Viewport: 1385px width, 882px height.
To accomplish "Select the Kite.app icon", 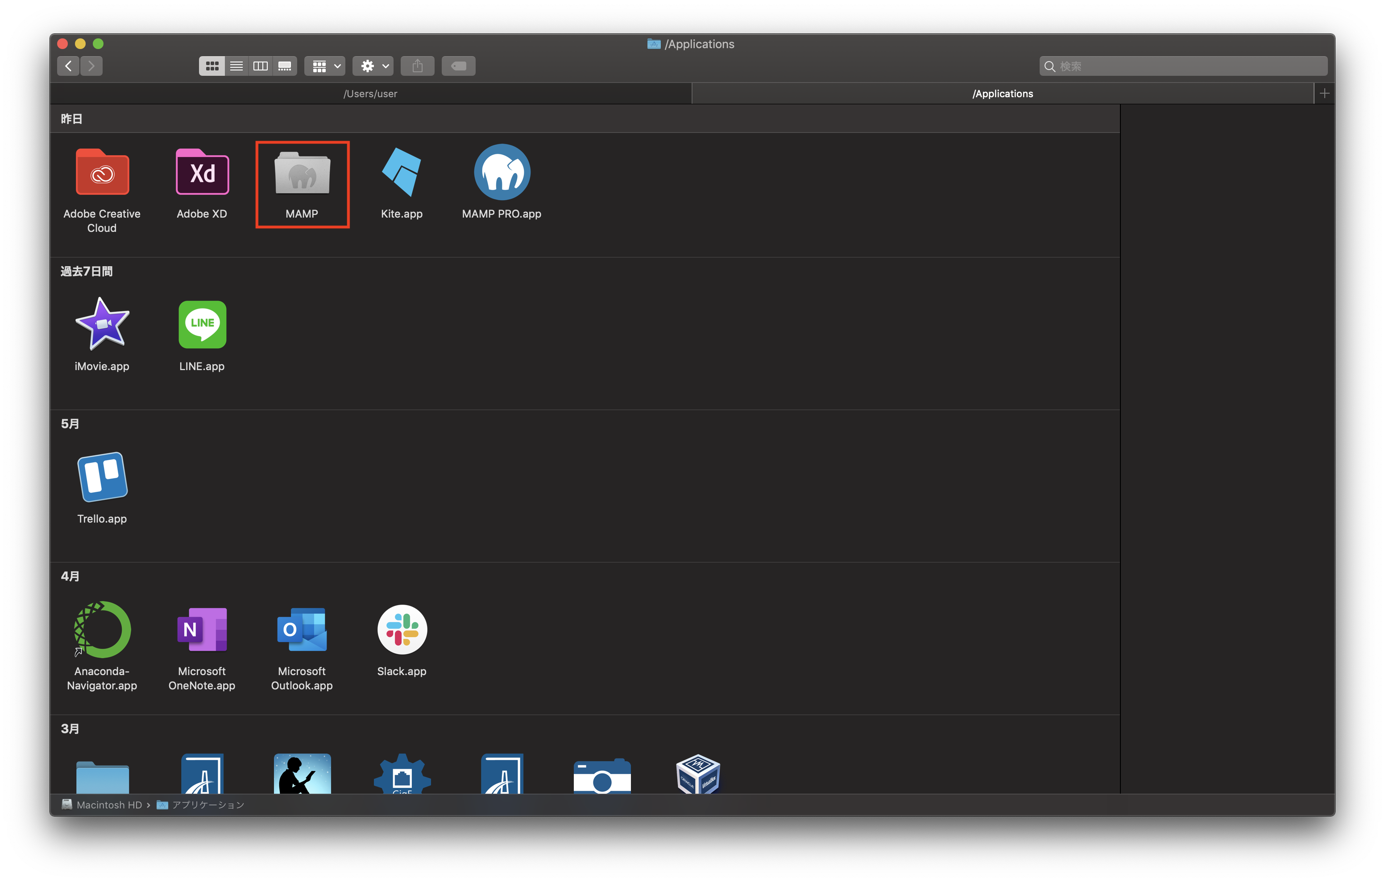I will 402,173.
